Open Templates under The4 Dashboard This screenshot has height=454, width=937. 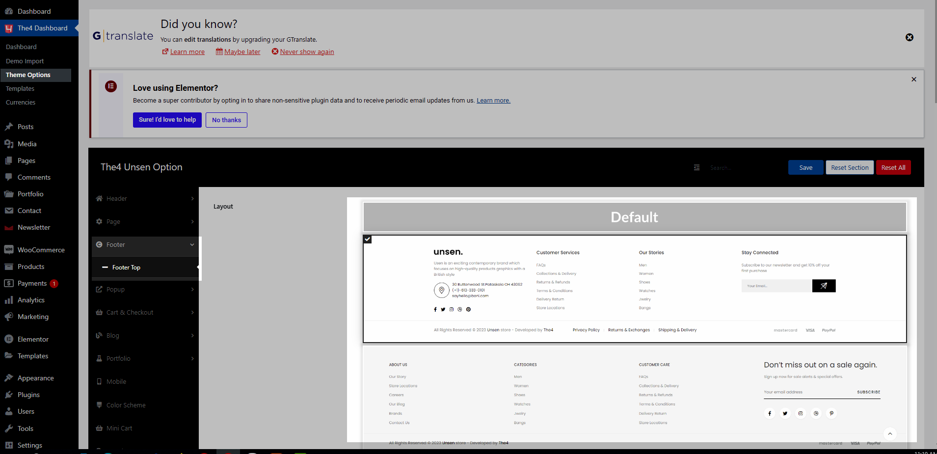tap(20, 88)
